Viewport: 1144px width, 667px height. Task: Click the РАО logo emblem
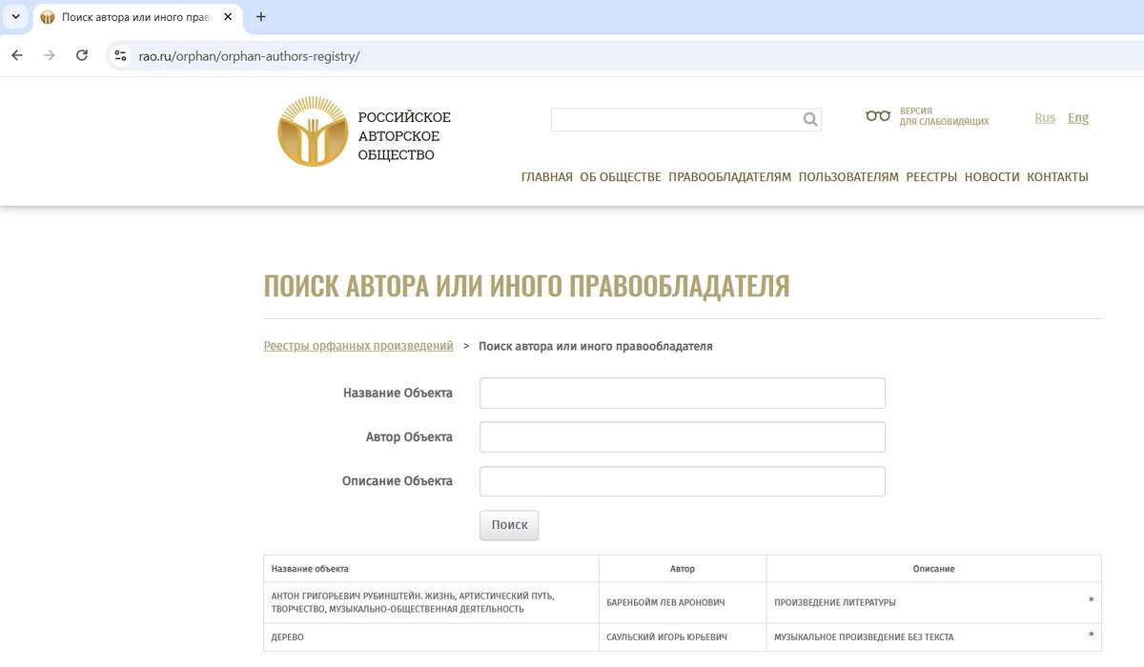(x=312, y=131)
